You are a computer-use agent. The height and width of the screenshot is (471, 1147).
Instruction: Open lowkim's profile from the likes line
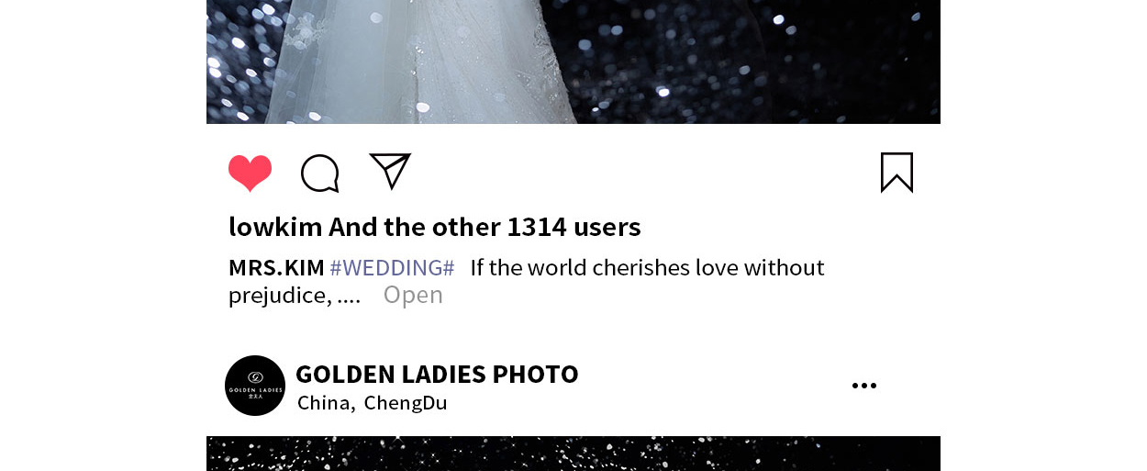(x=275, y=227)
